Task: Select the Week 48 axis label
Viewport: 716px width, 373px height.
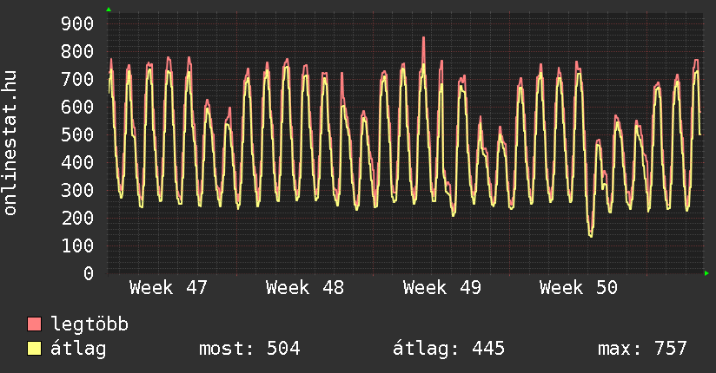Action: (x=305, y=288)
